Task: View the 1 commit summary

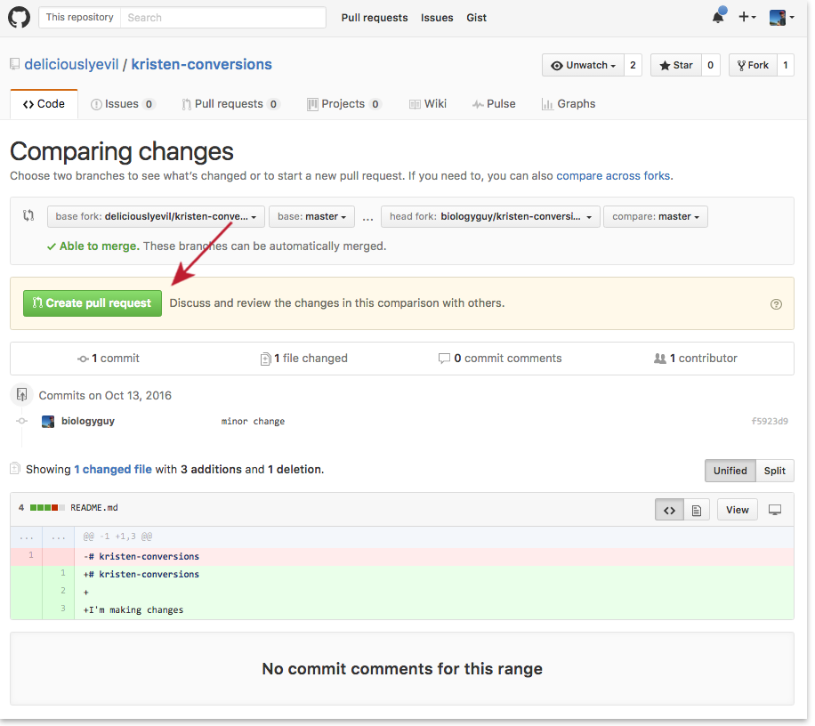Action: (x=109, y=359)
